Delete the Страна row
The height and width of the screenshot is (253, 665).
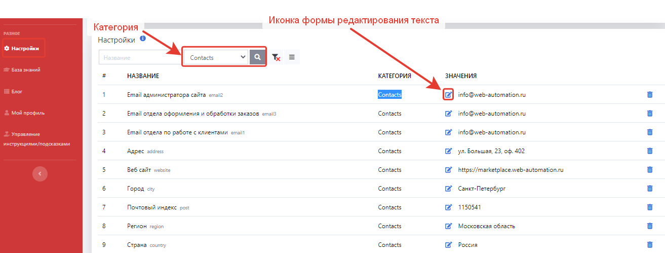coord(650,245)
